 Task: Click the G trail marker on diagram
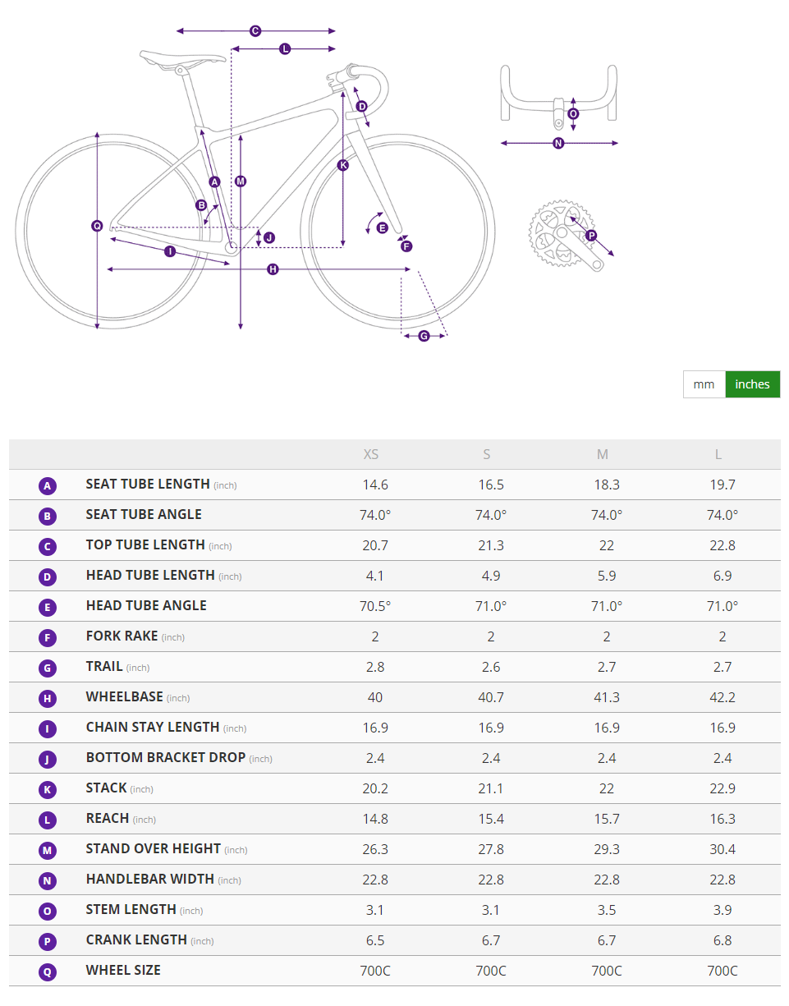(x=424, y=335)
